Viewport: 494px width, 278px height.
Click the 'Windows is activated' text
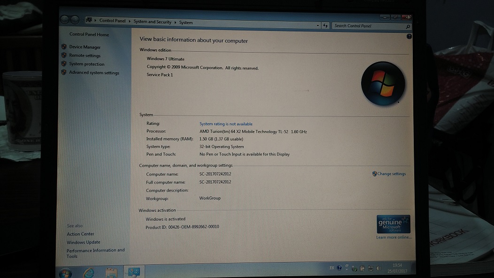(165, 219)
